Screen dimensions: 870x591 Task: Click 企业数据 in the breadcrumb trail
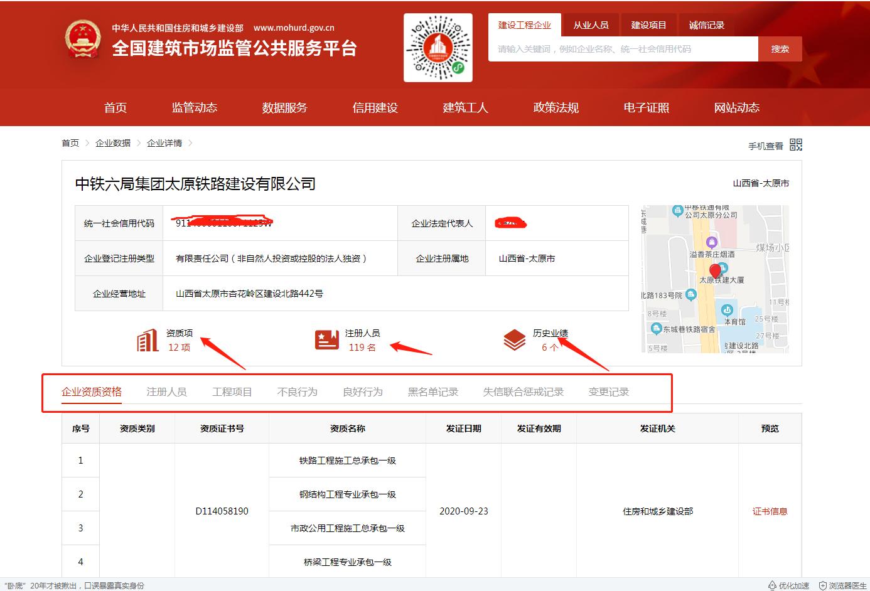click(113, 143)
